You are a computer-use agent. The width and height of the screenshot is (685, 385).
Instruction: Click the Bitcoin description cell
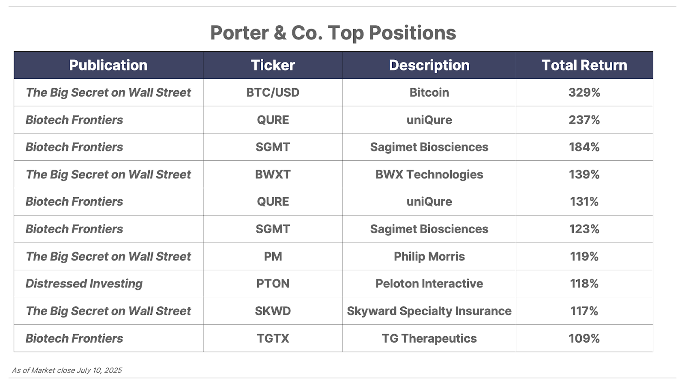(429, 92)
